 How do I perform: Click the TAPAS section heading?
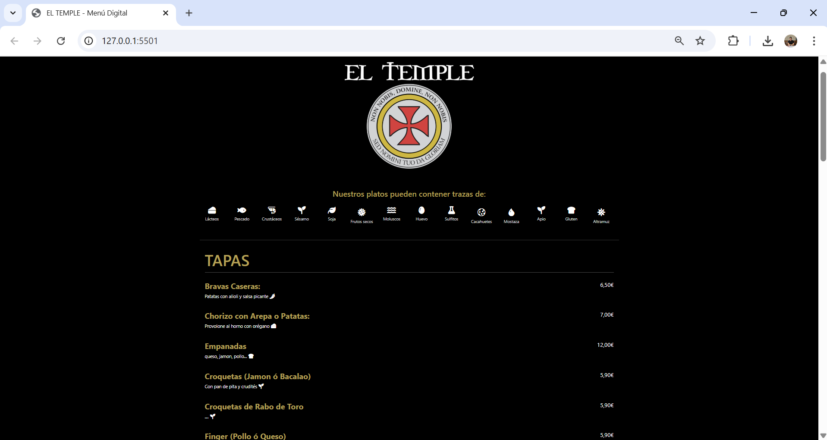(x=227, y=261)
